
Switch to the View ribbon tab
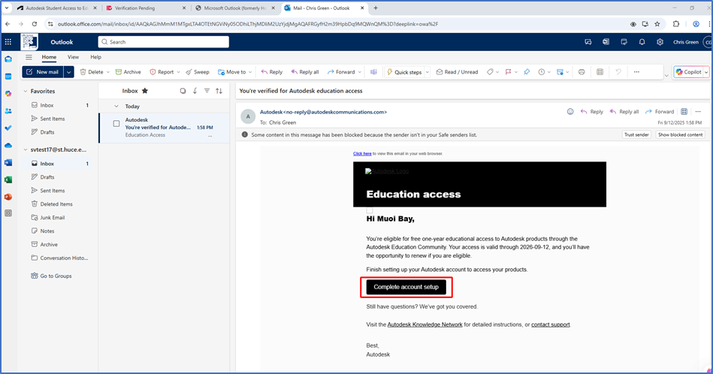[73, 57]
